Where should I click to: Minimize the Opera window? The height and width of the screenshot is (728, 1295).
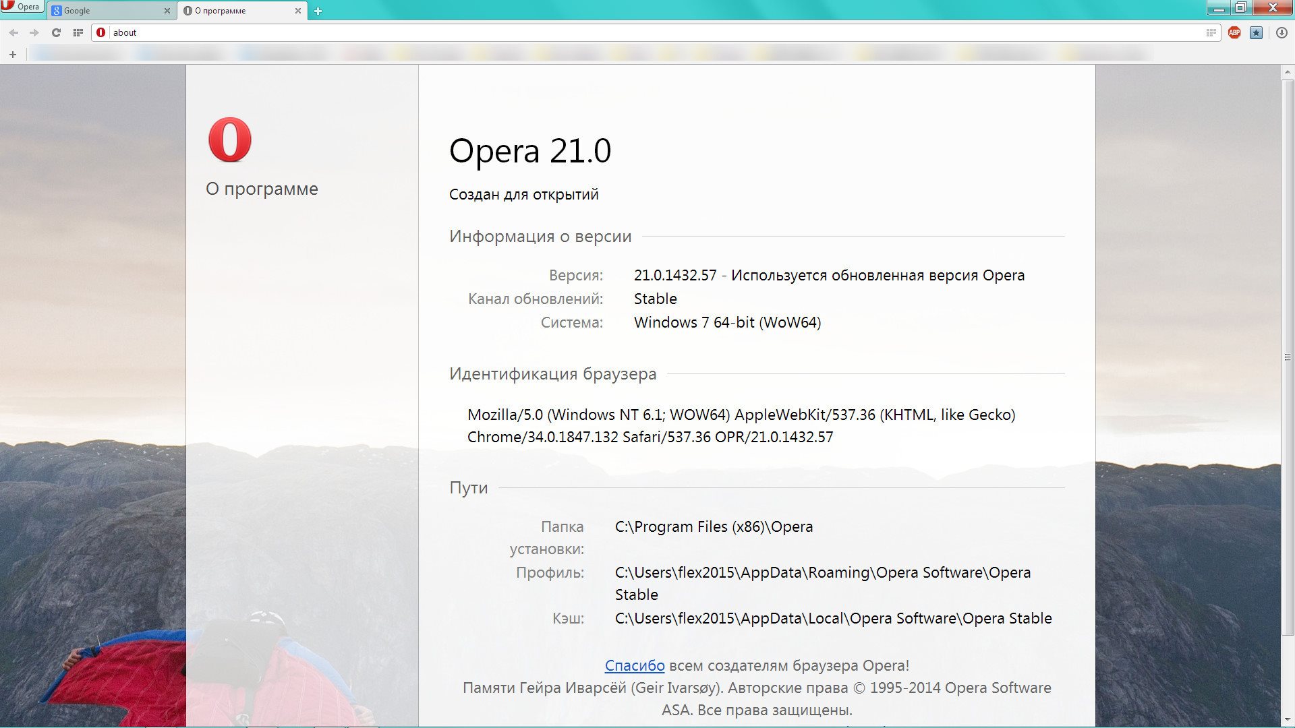point(1219,7)
